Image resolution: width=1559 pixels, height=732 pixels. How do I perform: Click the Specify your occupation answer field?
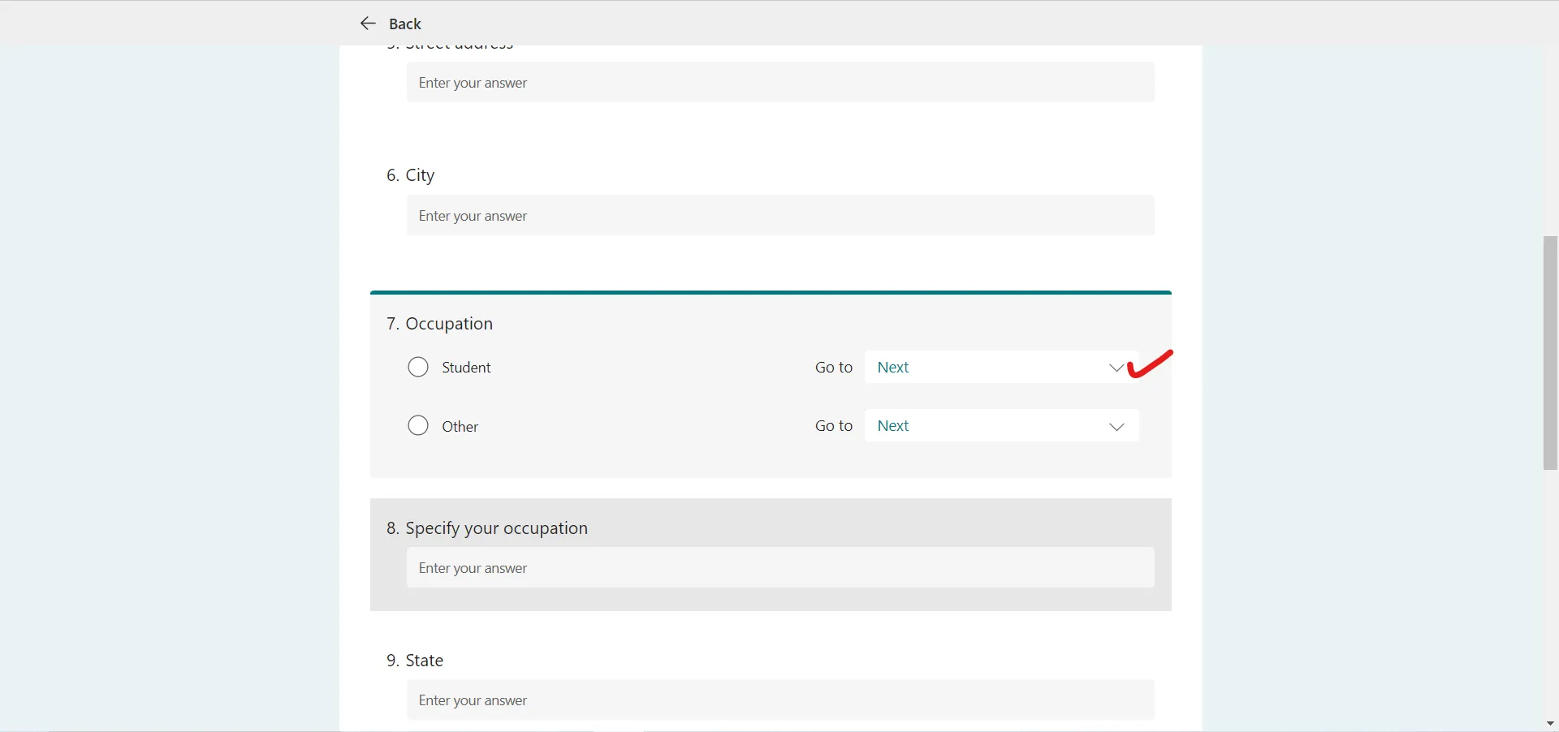point(779,568)
